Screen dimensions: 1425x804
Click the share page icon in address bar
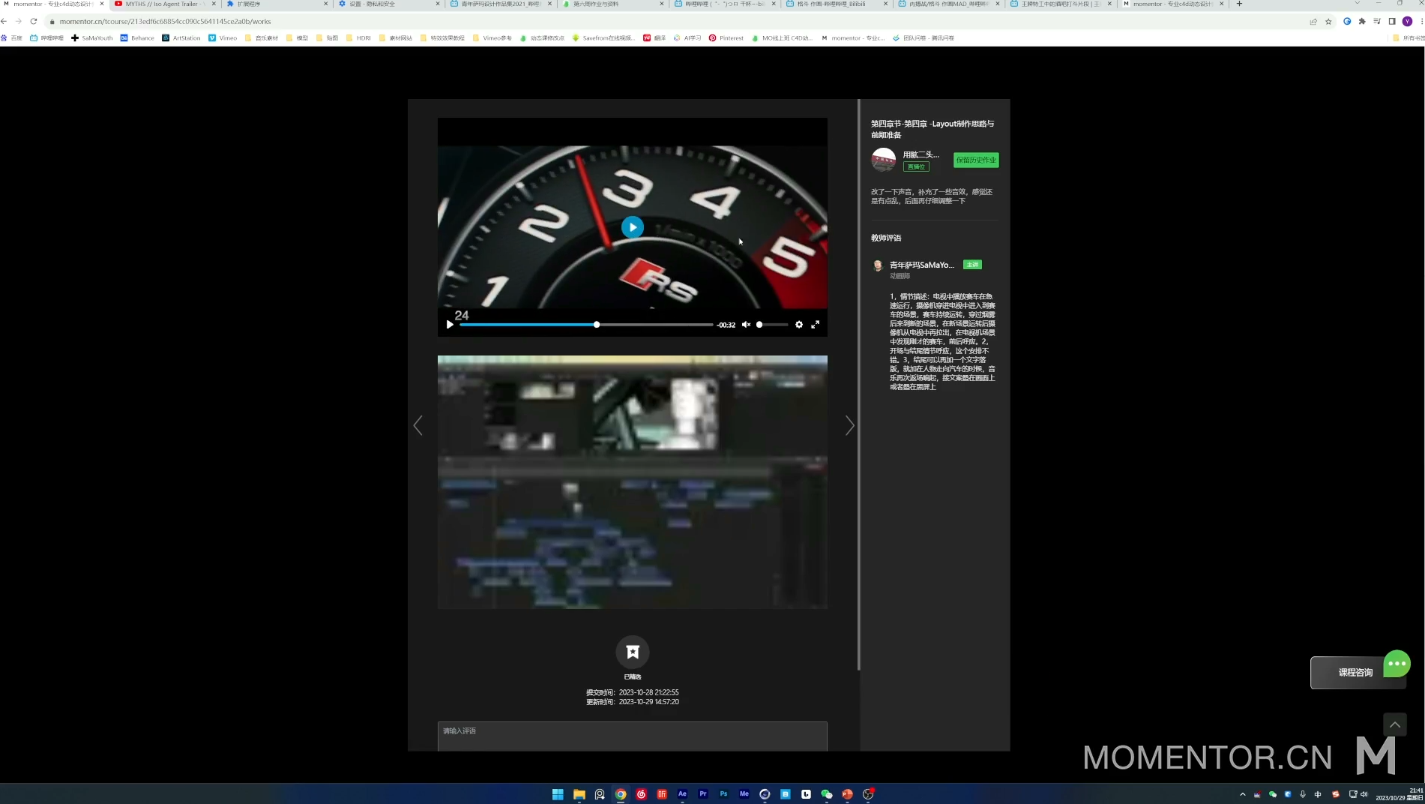[1313, 22]
